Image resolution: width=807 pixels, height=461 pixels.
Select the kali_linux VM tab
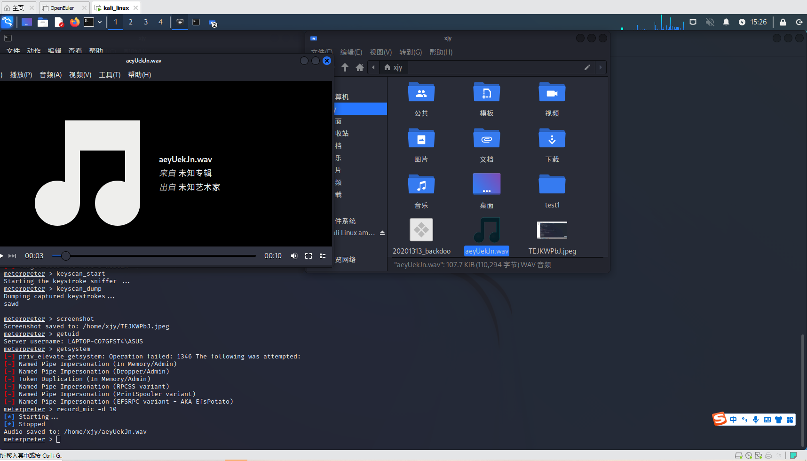click(116, 8)
